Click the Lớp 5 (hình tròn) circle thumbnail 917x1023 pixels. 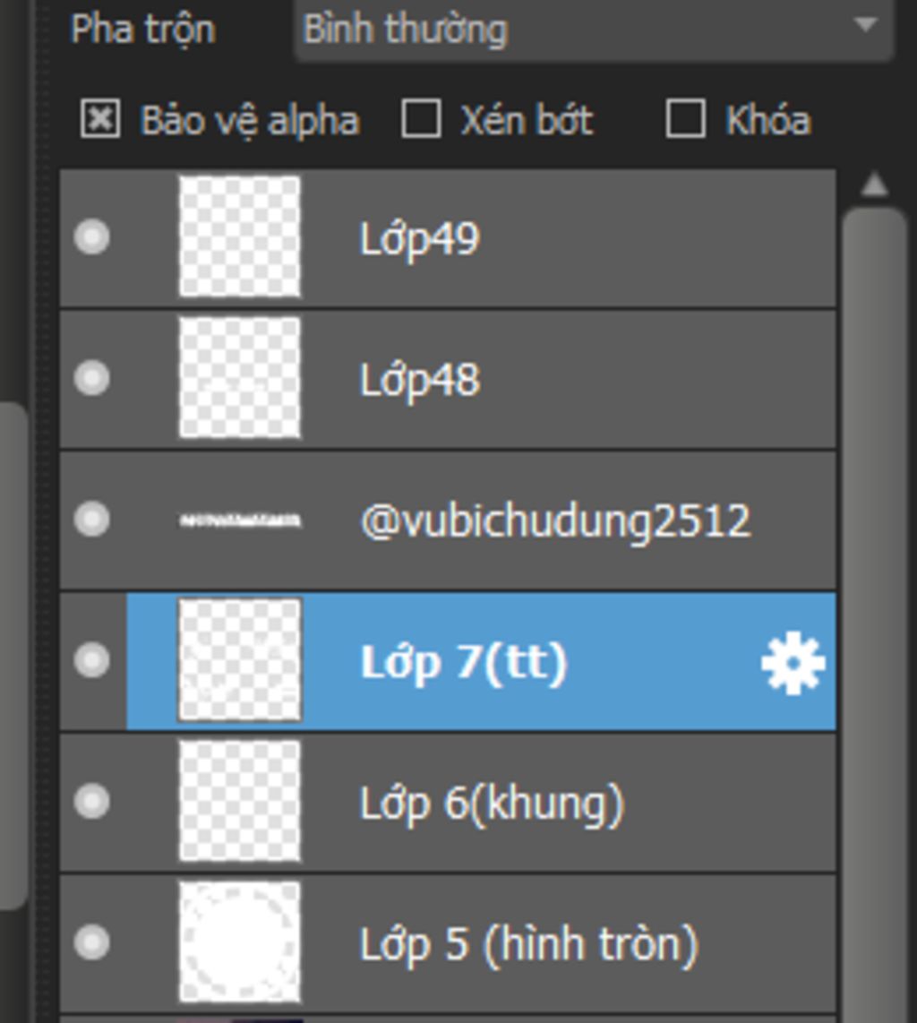pyautogui.click(x=240, y=942)
